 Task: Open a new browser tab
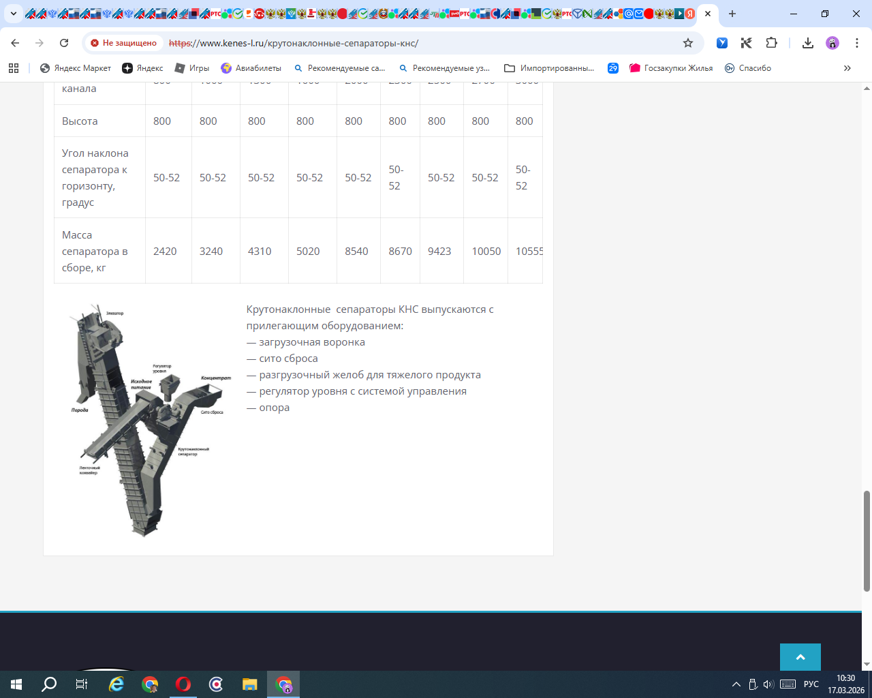click(732, 14)
